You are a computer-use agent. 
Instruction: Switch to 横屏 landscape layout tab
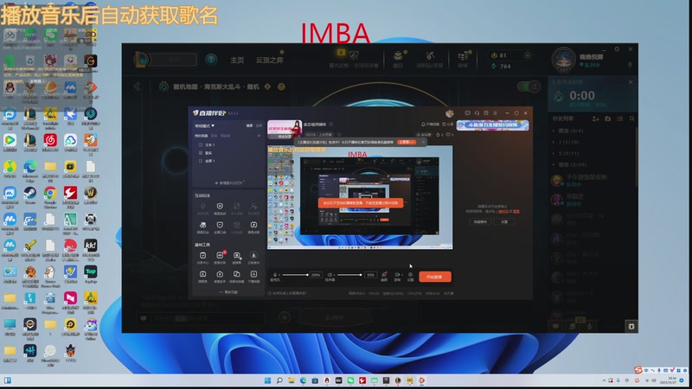[249, 125]
